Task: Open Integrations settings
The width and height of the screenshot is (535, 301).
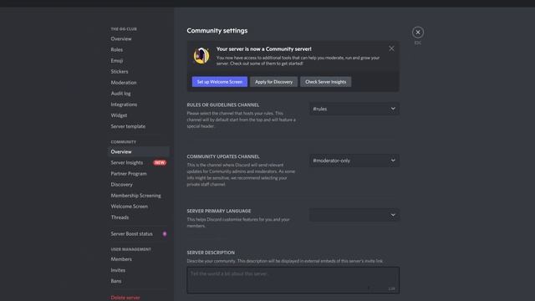Action: [x=124, y=104]
